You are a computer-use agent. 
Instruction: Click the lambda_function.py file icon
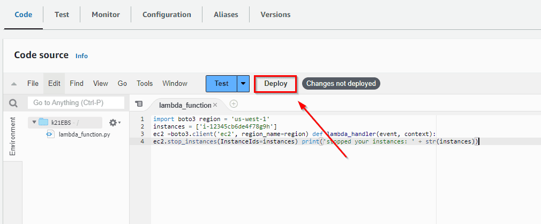coord(50,134)
